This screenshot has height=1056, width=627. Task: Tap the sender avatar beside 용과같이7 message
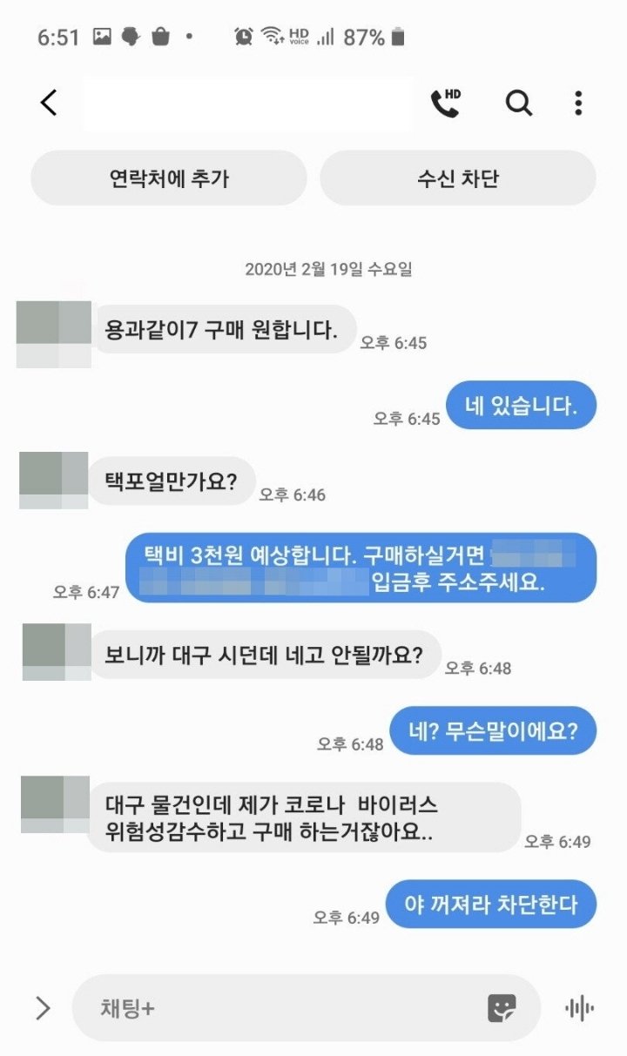[x=54, y=334]
